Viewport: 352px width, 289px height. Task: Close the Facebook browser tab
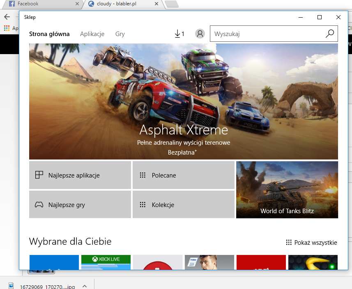click(77, 4)
